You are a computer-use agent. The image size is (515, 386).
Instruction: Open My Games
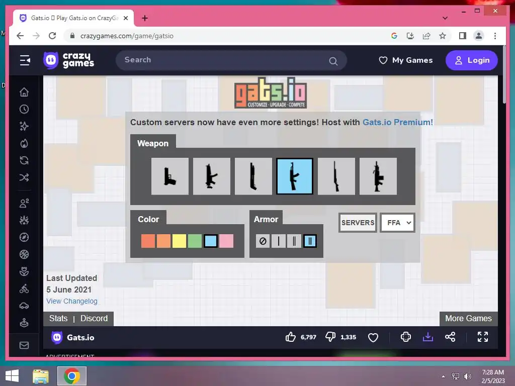tap(406, 60)
